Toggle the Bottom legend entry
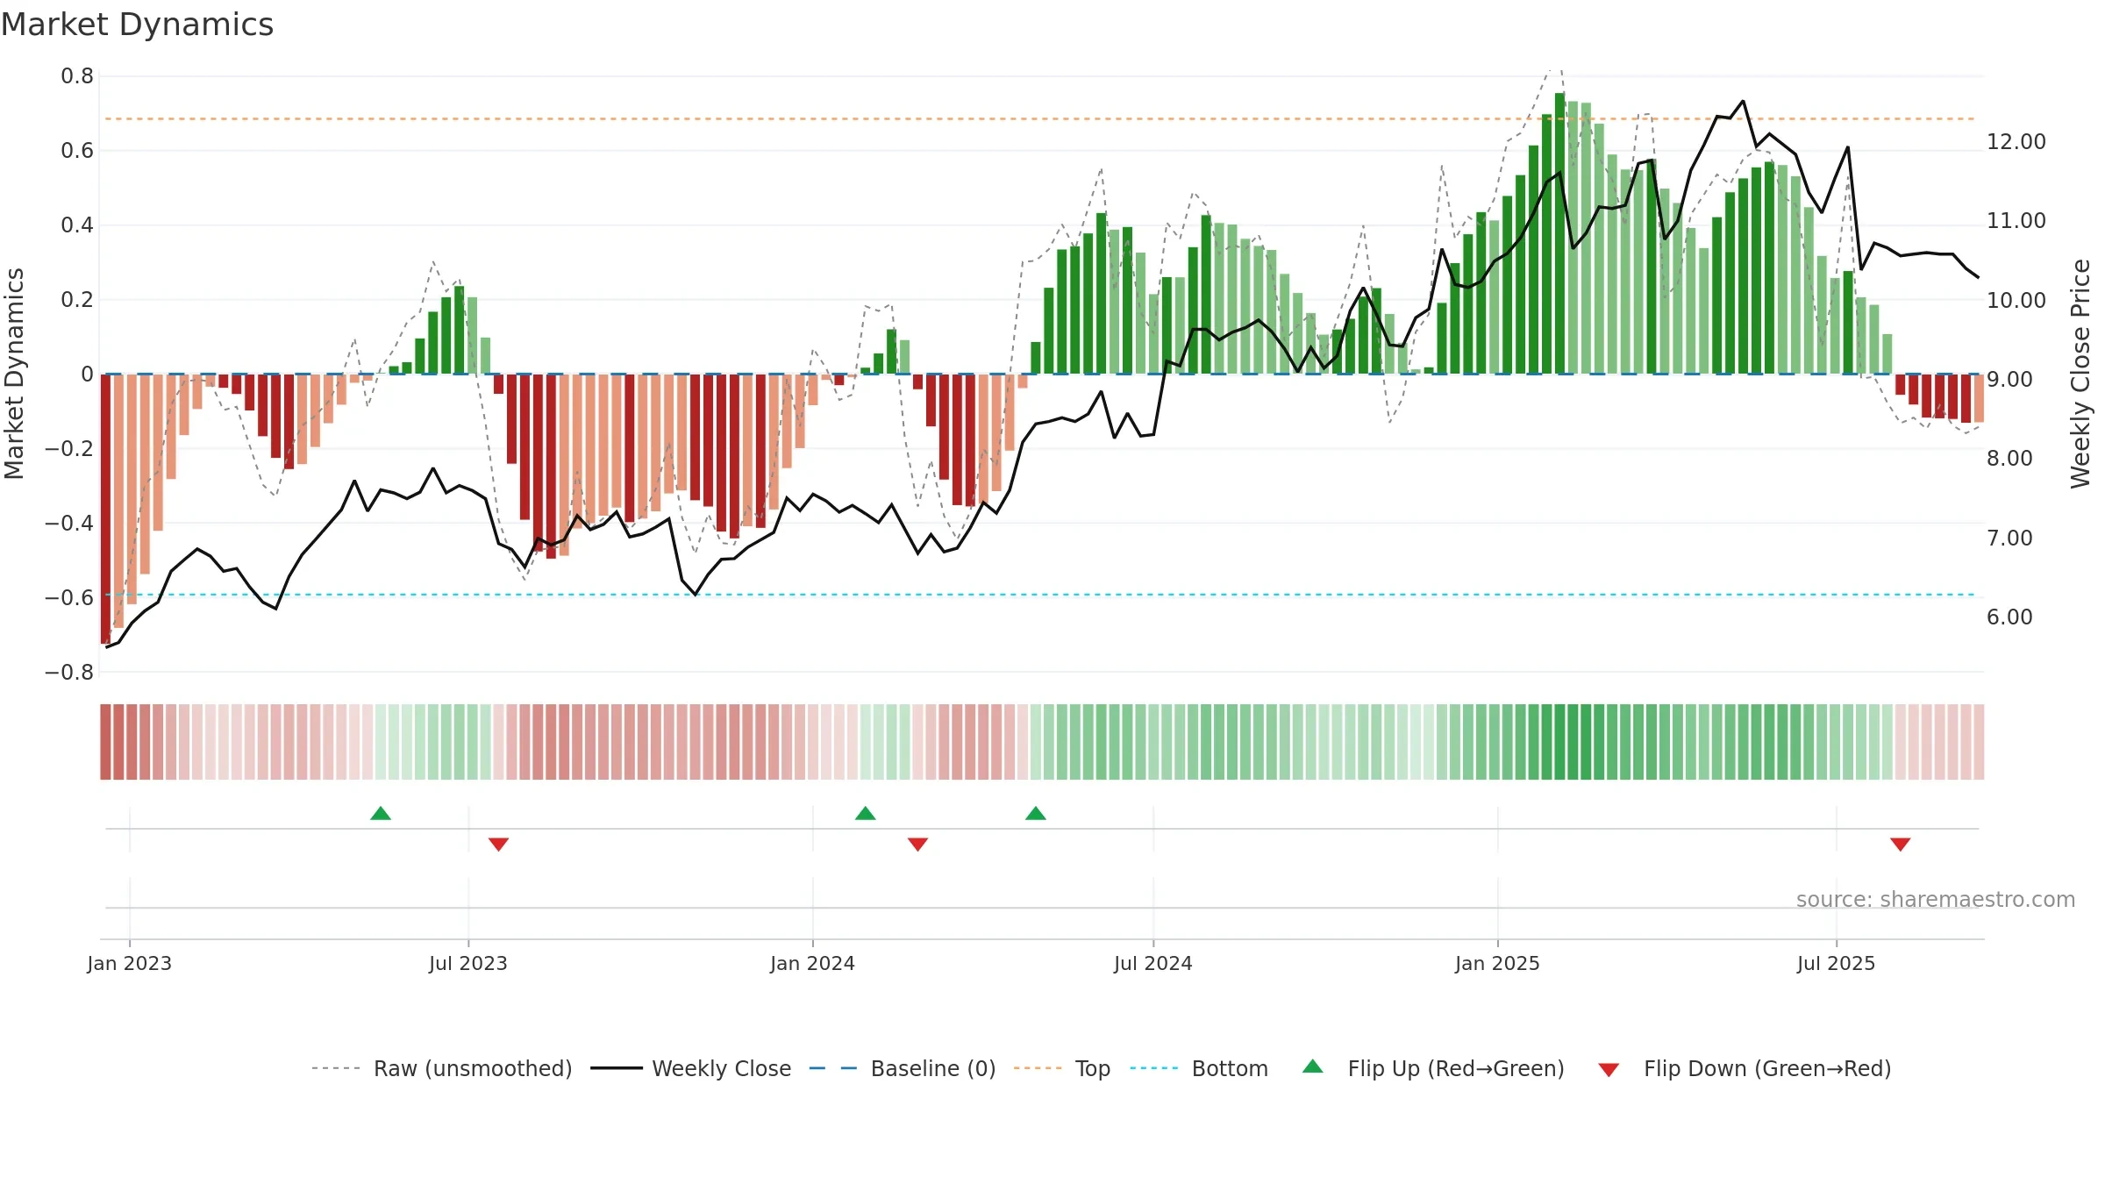2105x1184 pixels. pyautogui.click(x=1199, y=1068)
